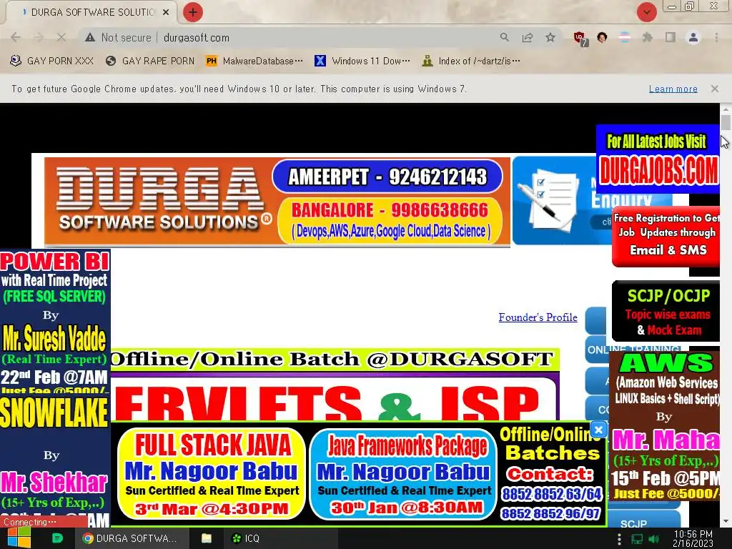Click the DURGA Software Solutions logo banner

tap(277, 201)
